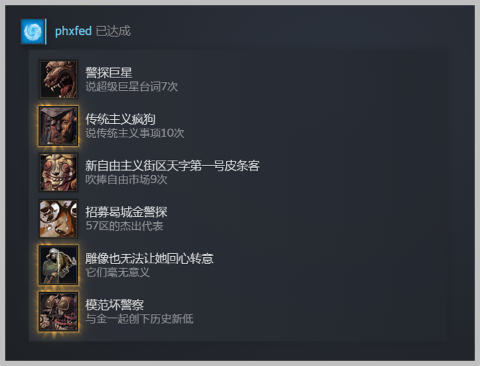Screen dimensions: 480x366
Task: Click the 新自由主义街区天字第一号皮条客 achievement icon
Action: [x=58, y=172]
